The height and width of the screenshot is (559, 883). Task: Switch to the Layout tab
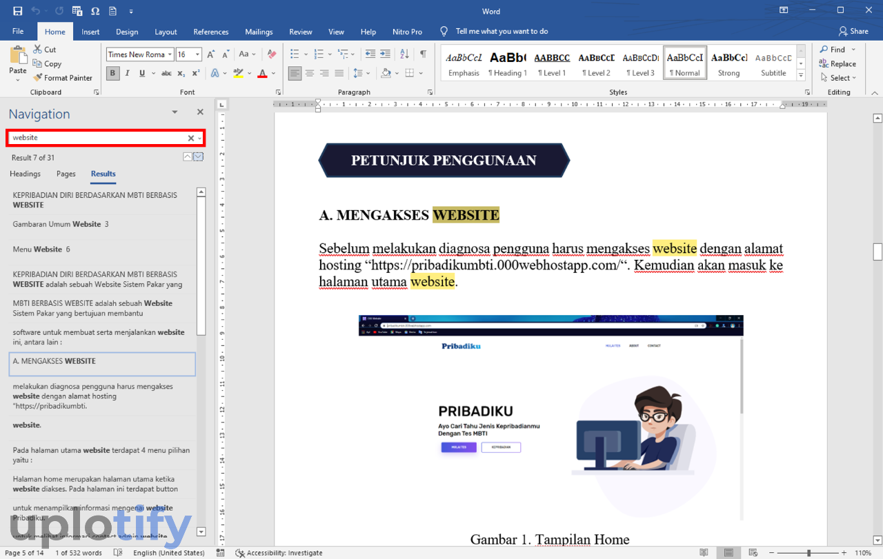166,32
